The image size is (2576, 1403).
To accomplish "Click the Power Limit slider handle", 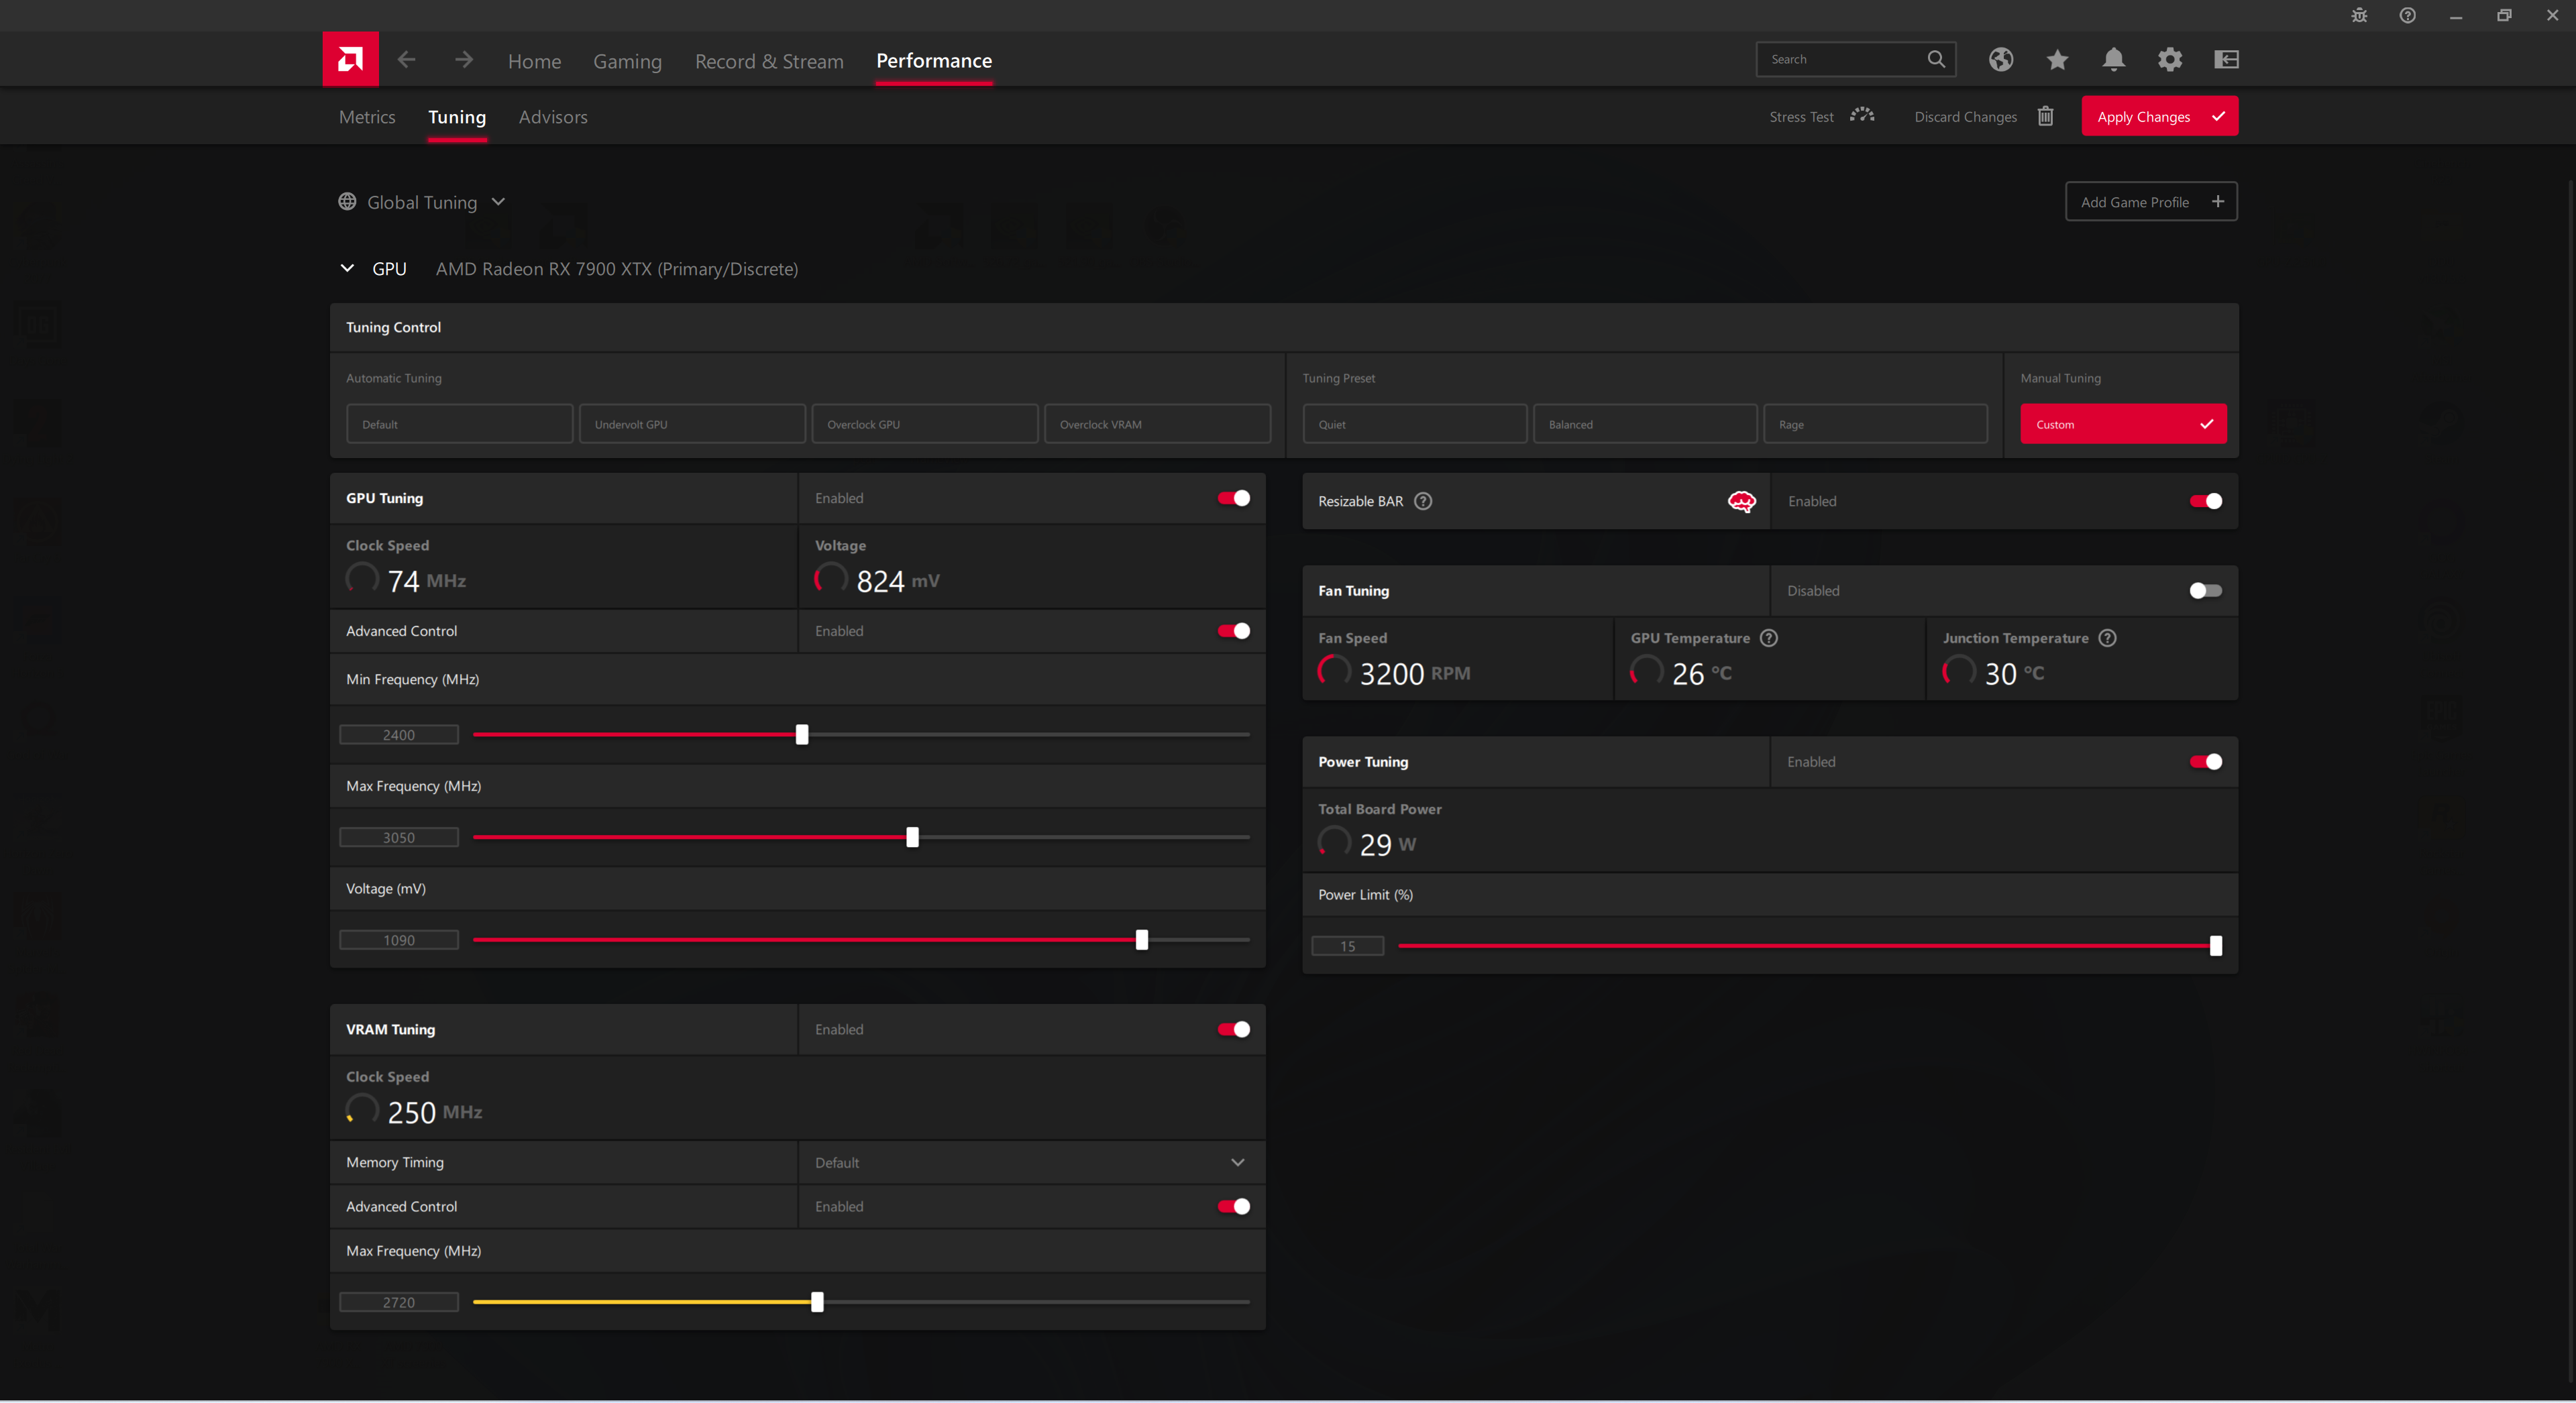I will (x=2215, y=946).
